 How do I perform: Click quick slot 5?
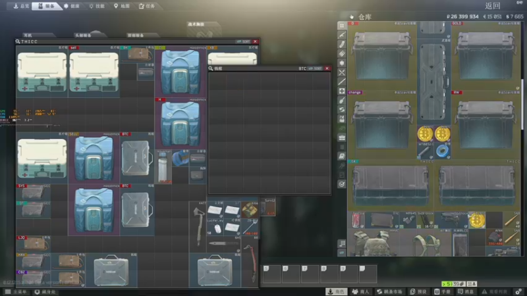point(271,274)
